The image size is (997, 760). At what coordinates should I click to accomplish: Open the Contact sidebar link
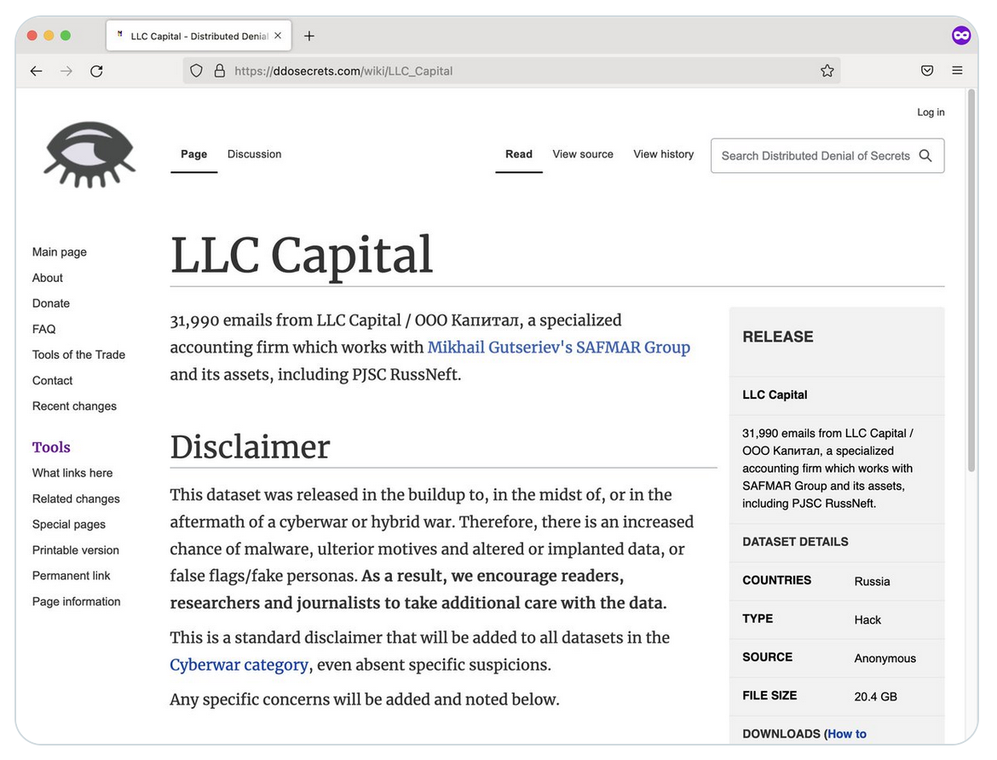[52, 380]
